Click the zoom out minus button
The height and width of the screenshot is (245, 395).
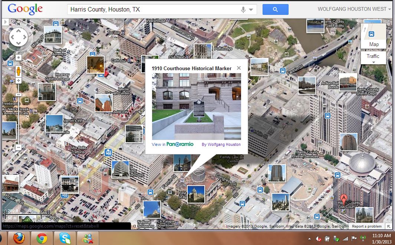(x=19, y=147)
